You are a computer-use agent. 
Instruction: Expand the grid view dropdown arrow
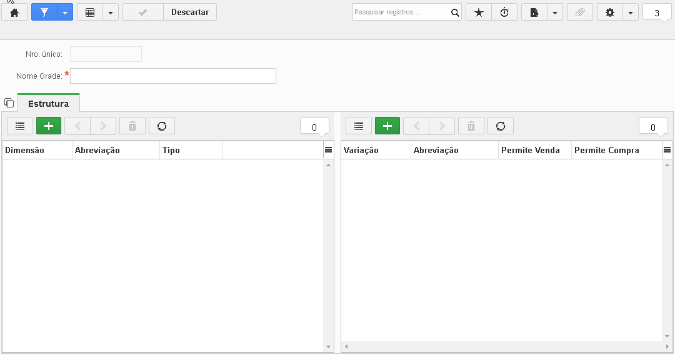111,12
